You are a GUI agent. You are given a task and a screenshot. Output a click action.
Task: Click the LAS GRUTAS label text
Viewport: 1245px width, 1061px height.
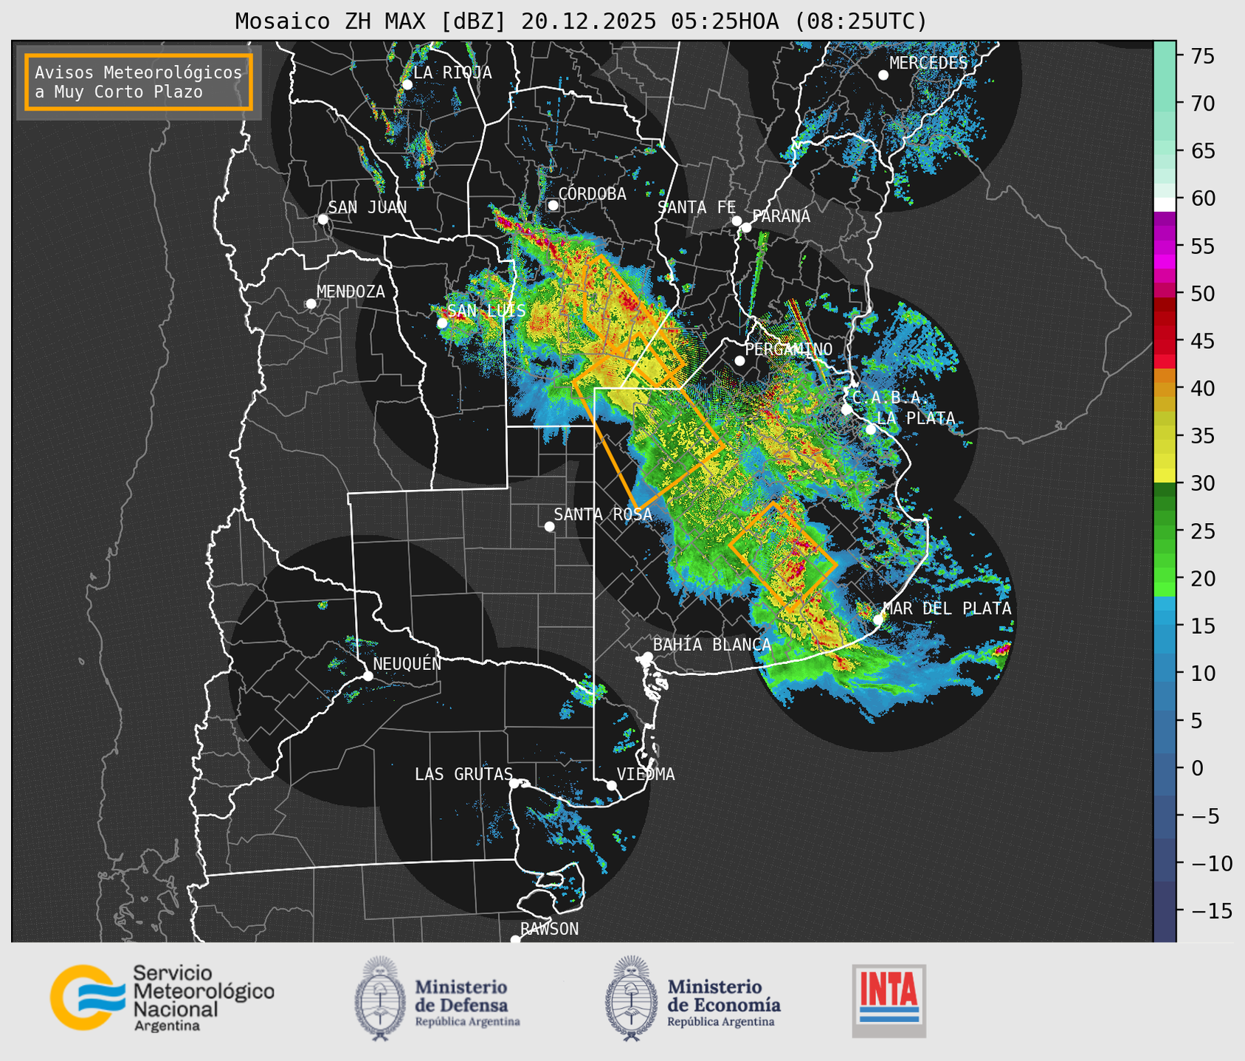463,775
